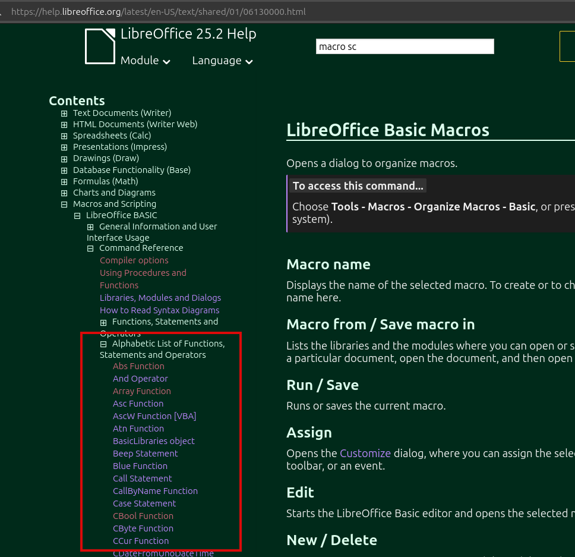
Task: Open the CBool Function help page
Action: 143,516
